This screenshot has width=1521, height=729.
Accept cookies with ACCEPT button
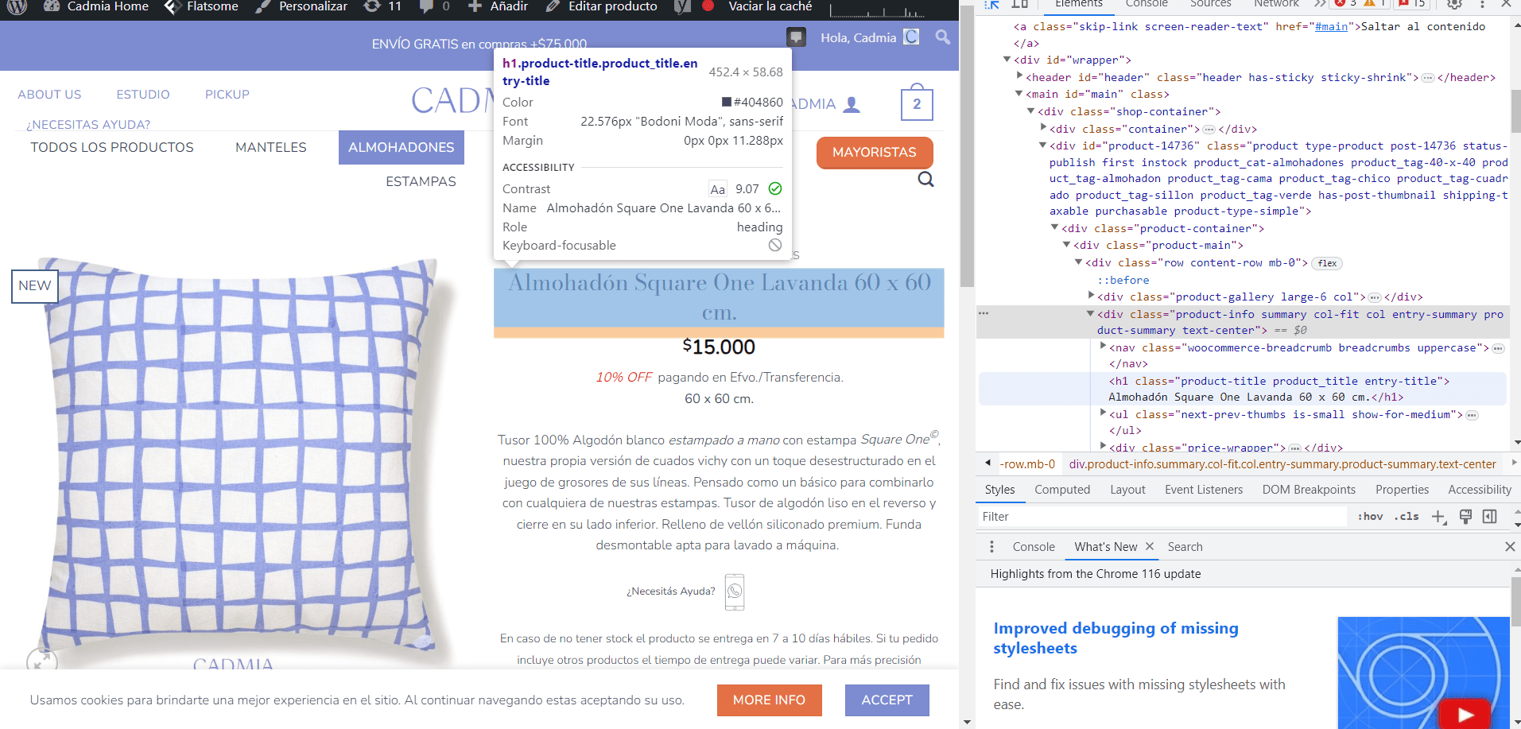887,700
